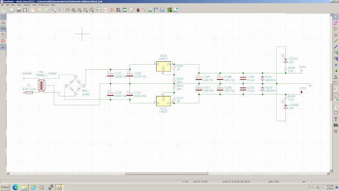The width and height of the screenshot is (339, 191).
Task: Toggle showing hidden pins
Action: click(3, 41)
